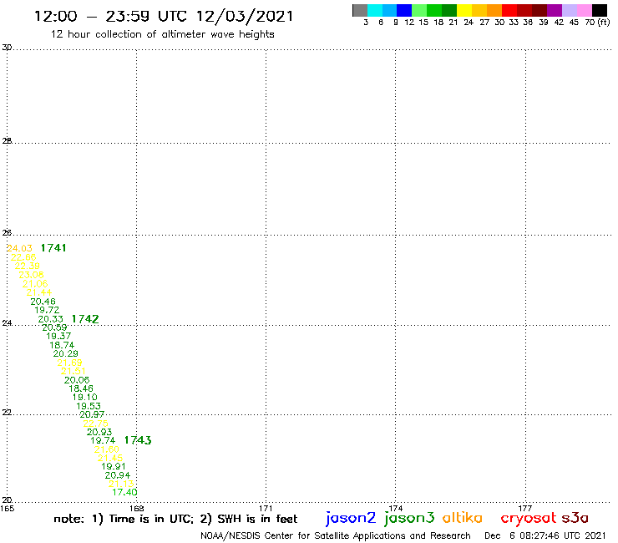Click the 22.75 wave height reading
This screenshot has width=618, height=543.
point(96,424)
